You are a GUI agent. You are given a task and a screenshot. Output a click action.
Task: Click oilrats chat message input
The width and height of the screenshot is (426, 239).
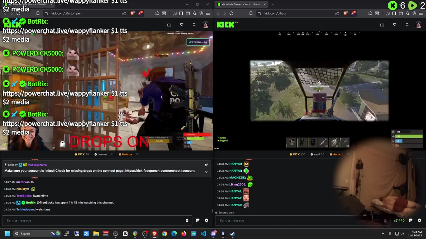tap(302, 220)
